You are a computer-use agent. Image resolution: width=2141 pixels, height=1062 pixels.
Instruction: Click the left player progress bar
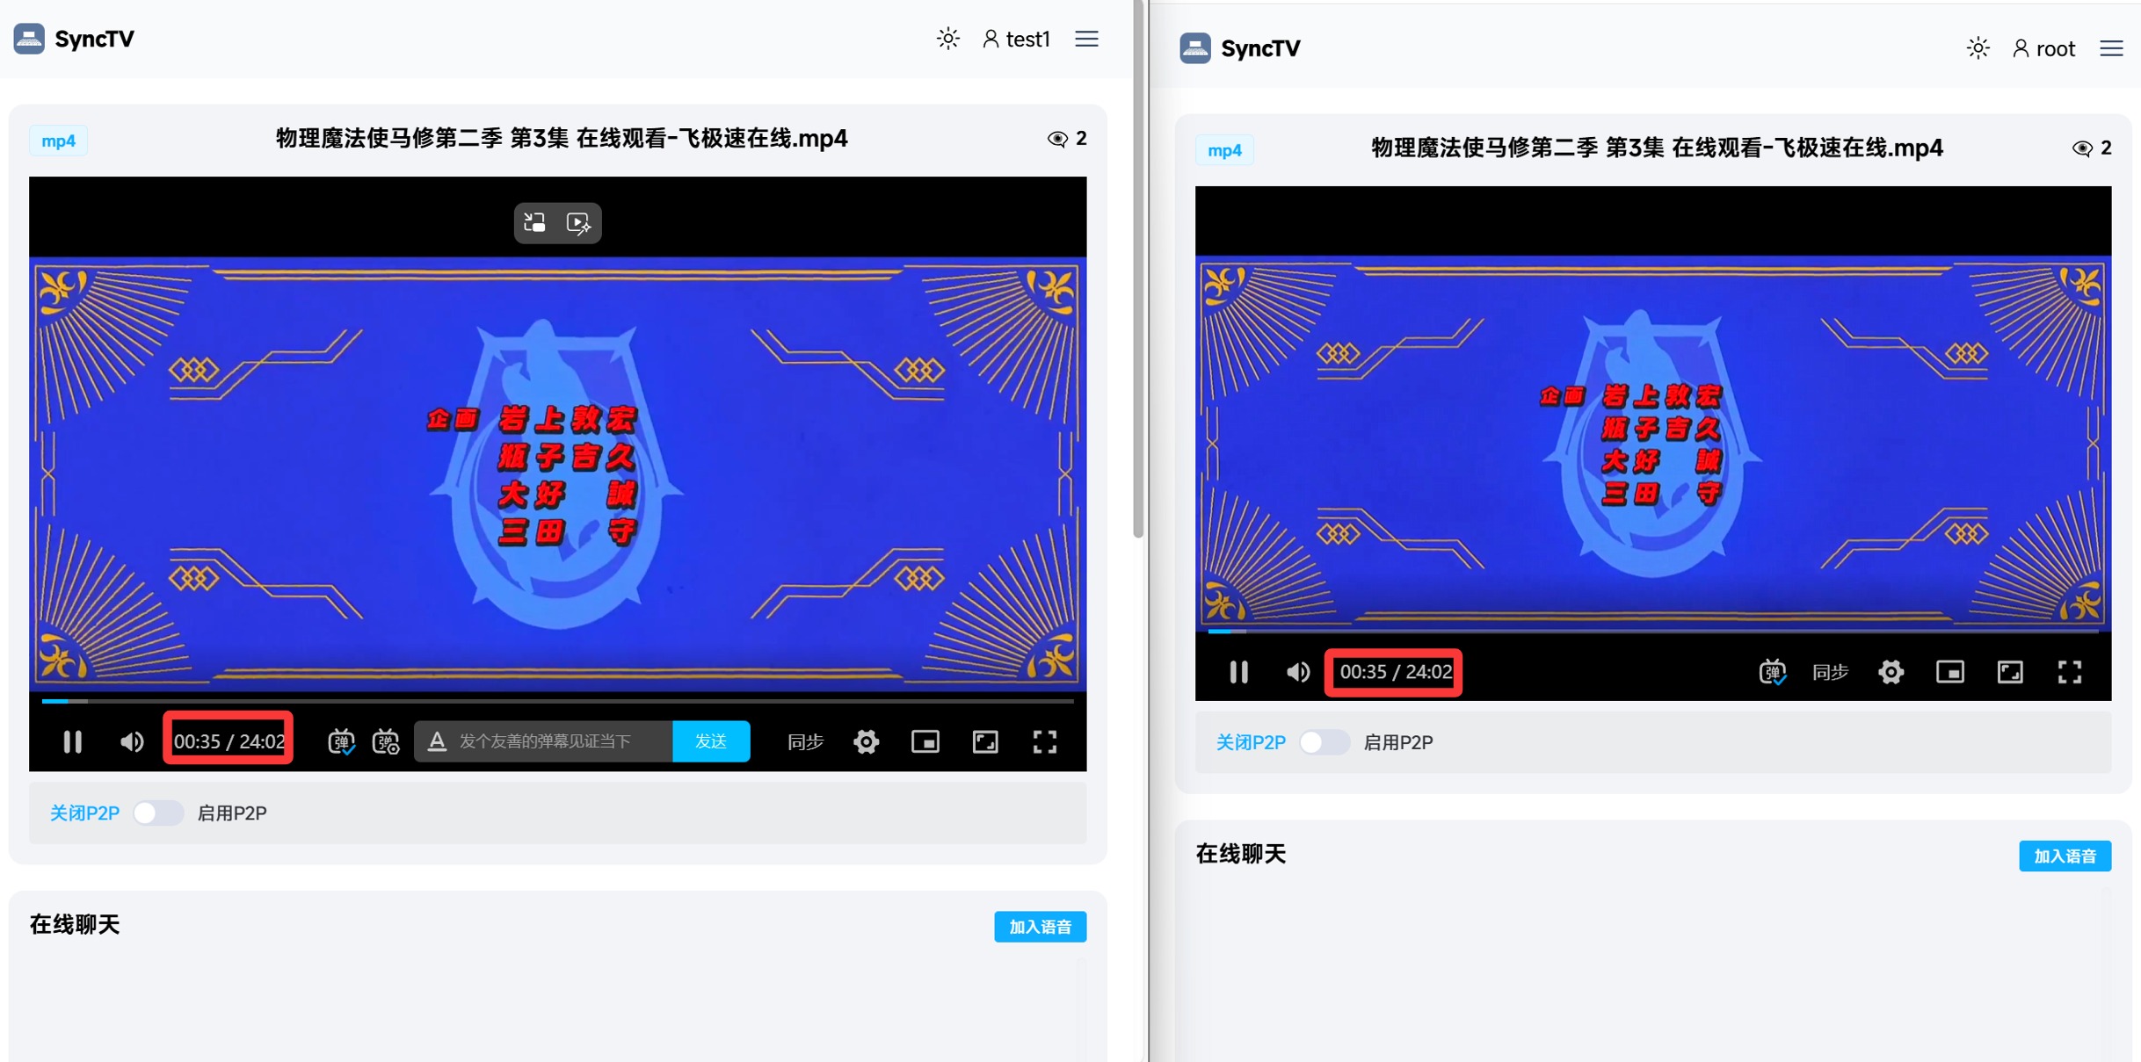(557, 701)
